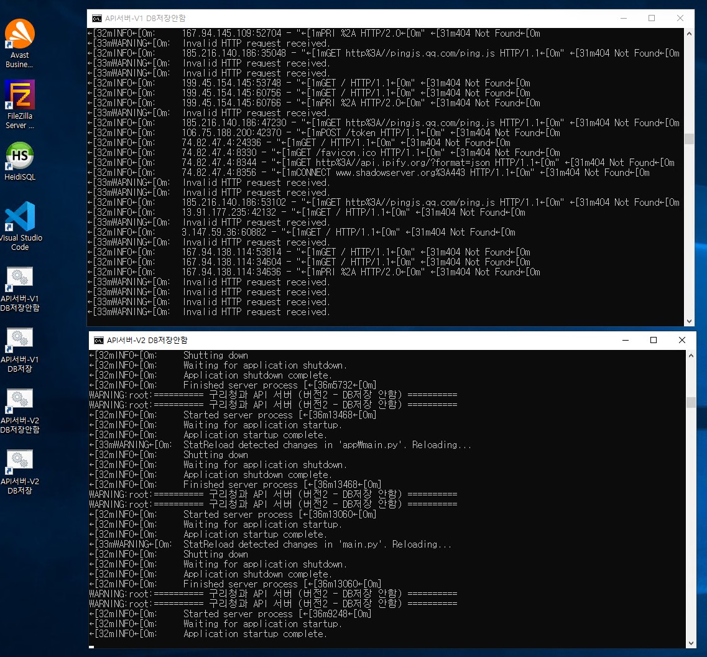Open system menu icon of API서버-V1 console

(x=98, y=19)
